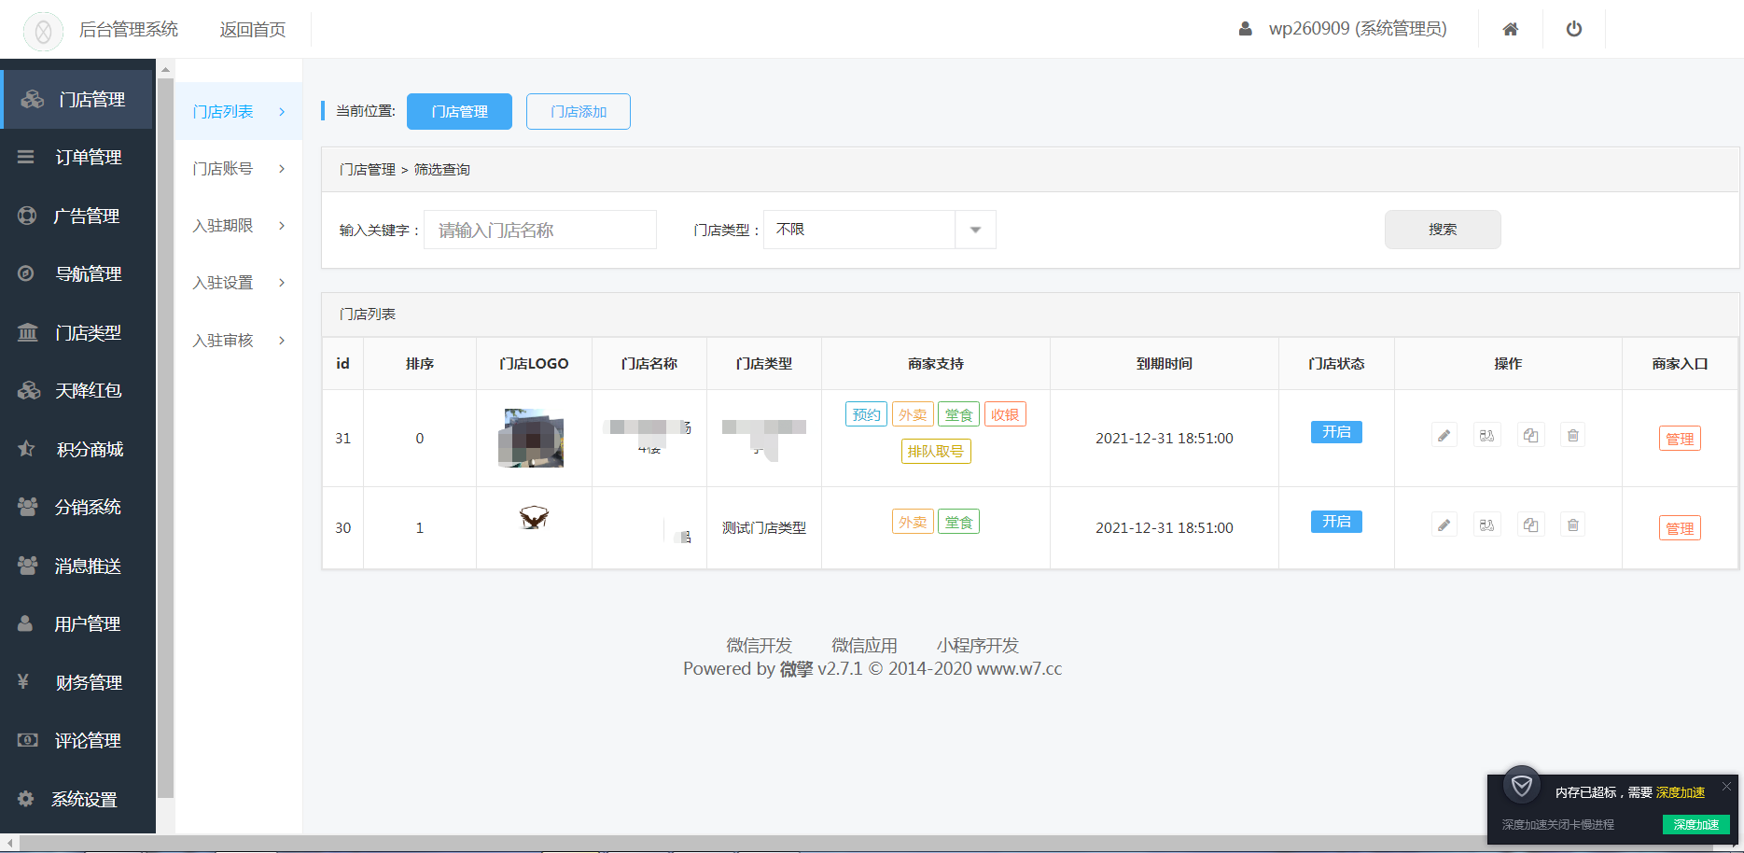Switch to the 门店添加 tab
The height and width of the screenshot is (853, 1744).
coord(578,111)
